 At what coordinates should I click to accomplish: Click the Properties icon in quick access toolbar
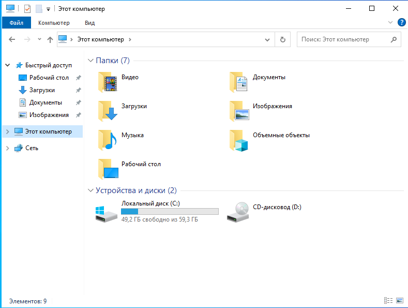coord(27,9)
